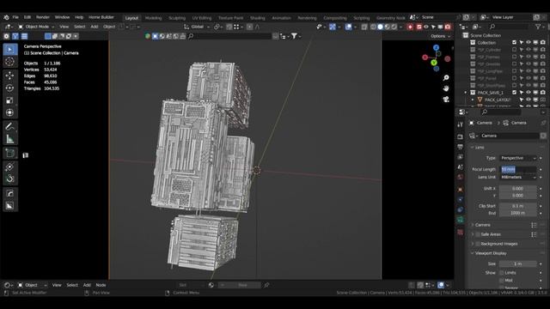
Task: Click the outliner search field
Action: point(510,27)
